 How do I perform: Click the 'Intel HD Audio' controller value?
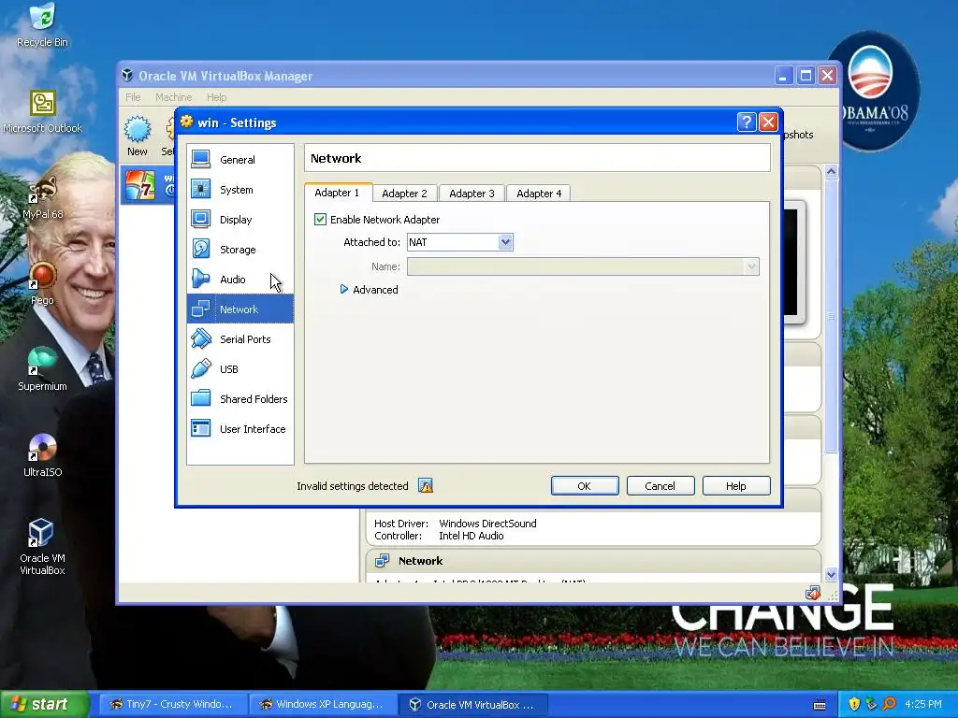pos(472,536)
